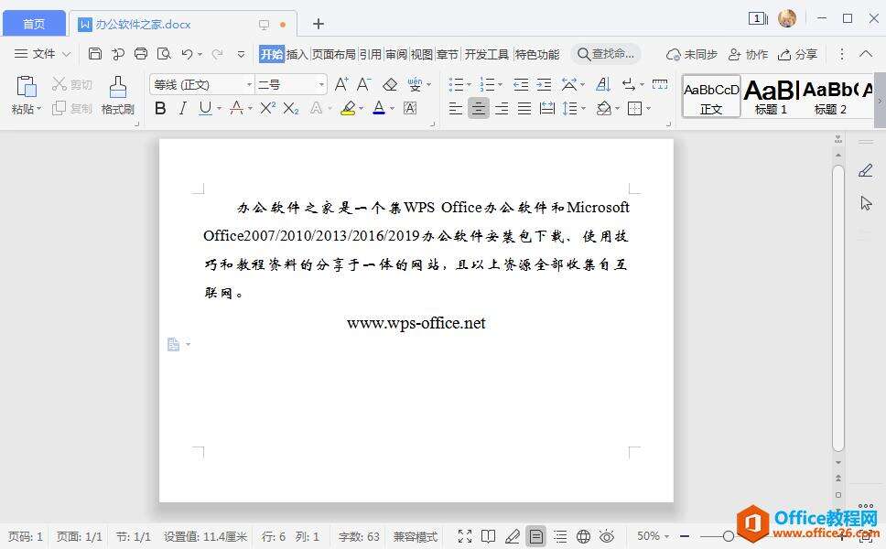Toggle Page layout view in status bar

click(x=535, y=536)
